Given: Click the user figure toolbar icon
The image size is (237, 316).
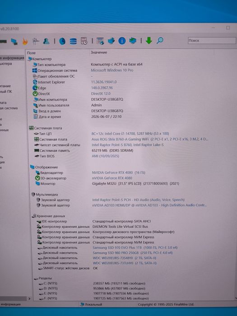Looking at the screenshot, I should [46, 41].
